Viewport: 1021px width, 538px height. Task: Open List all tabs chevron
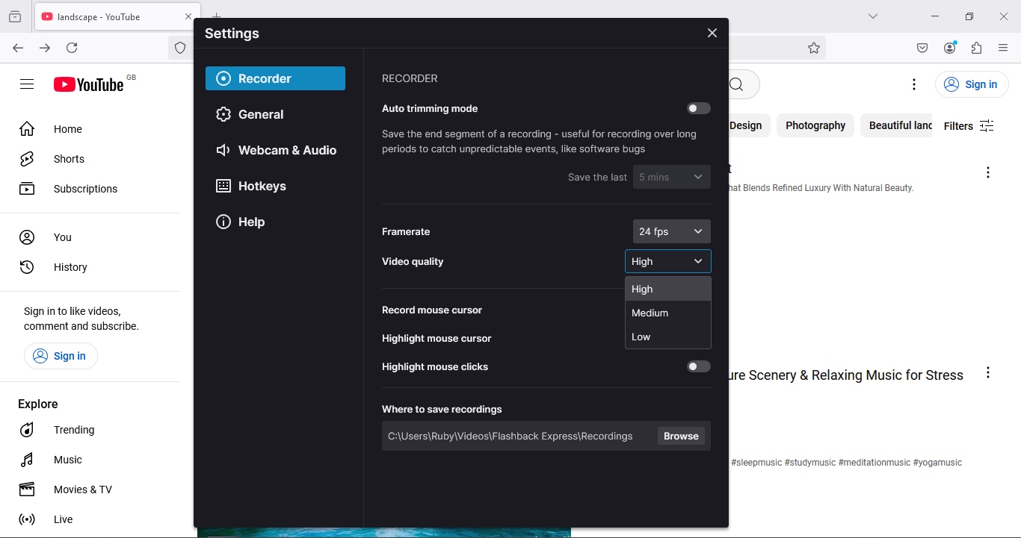click(873, 16)
